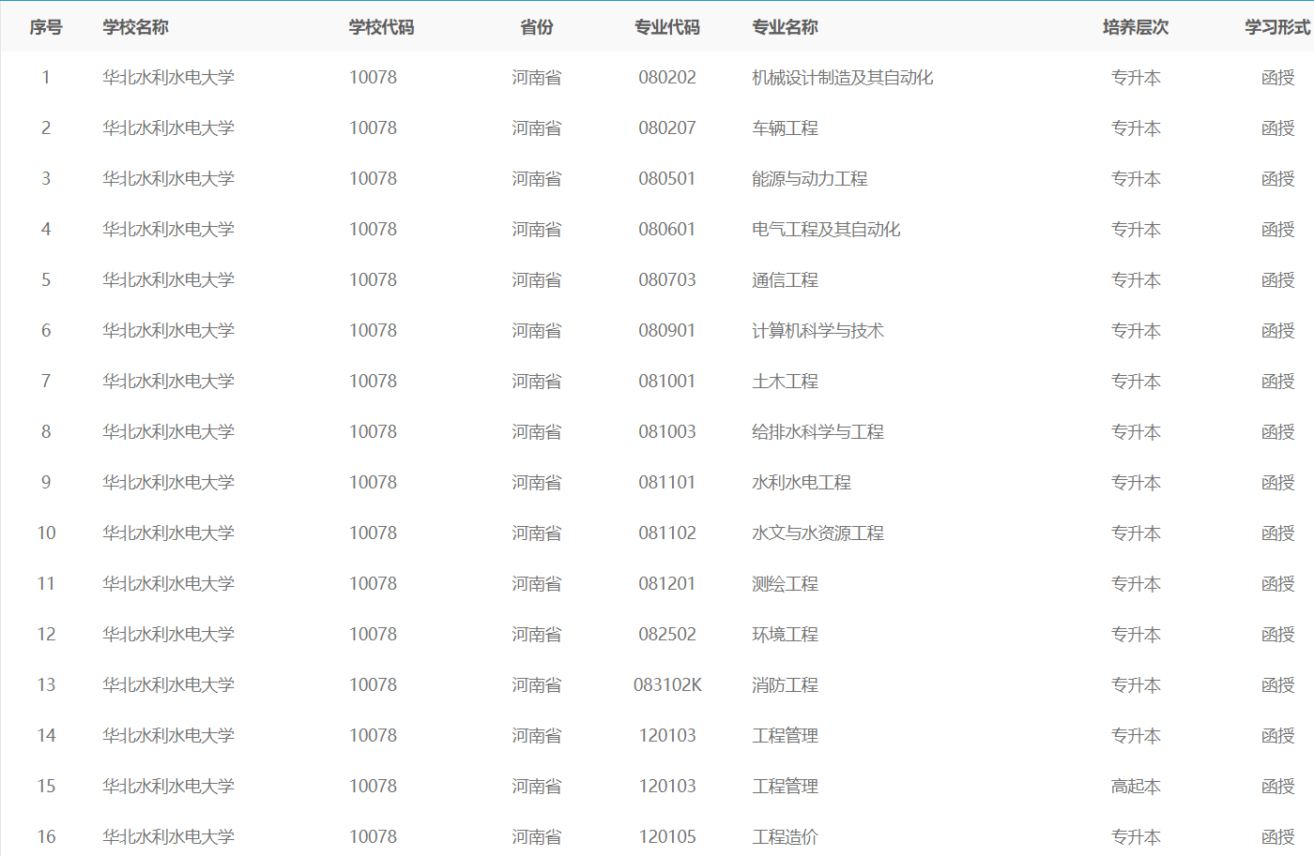The height and width of the screenshot is (856, 1314).
Task: Click school code 10078 in 环境工程 row
Action: pyautogui.click(x=373, y=635)
